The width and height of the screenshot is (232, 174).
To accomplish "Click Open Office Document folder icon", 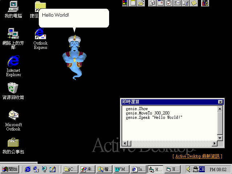I will pyautogui.click(x=141, y=3).
